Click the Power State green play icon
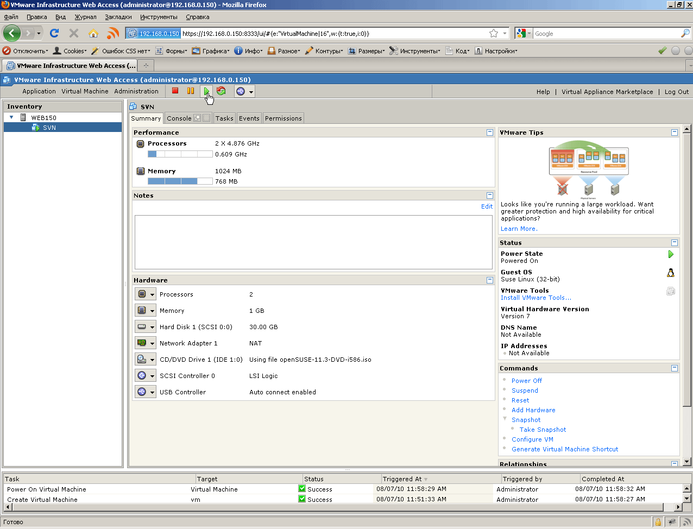 click(671, 254)
